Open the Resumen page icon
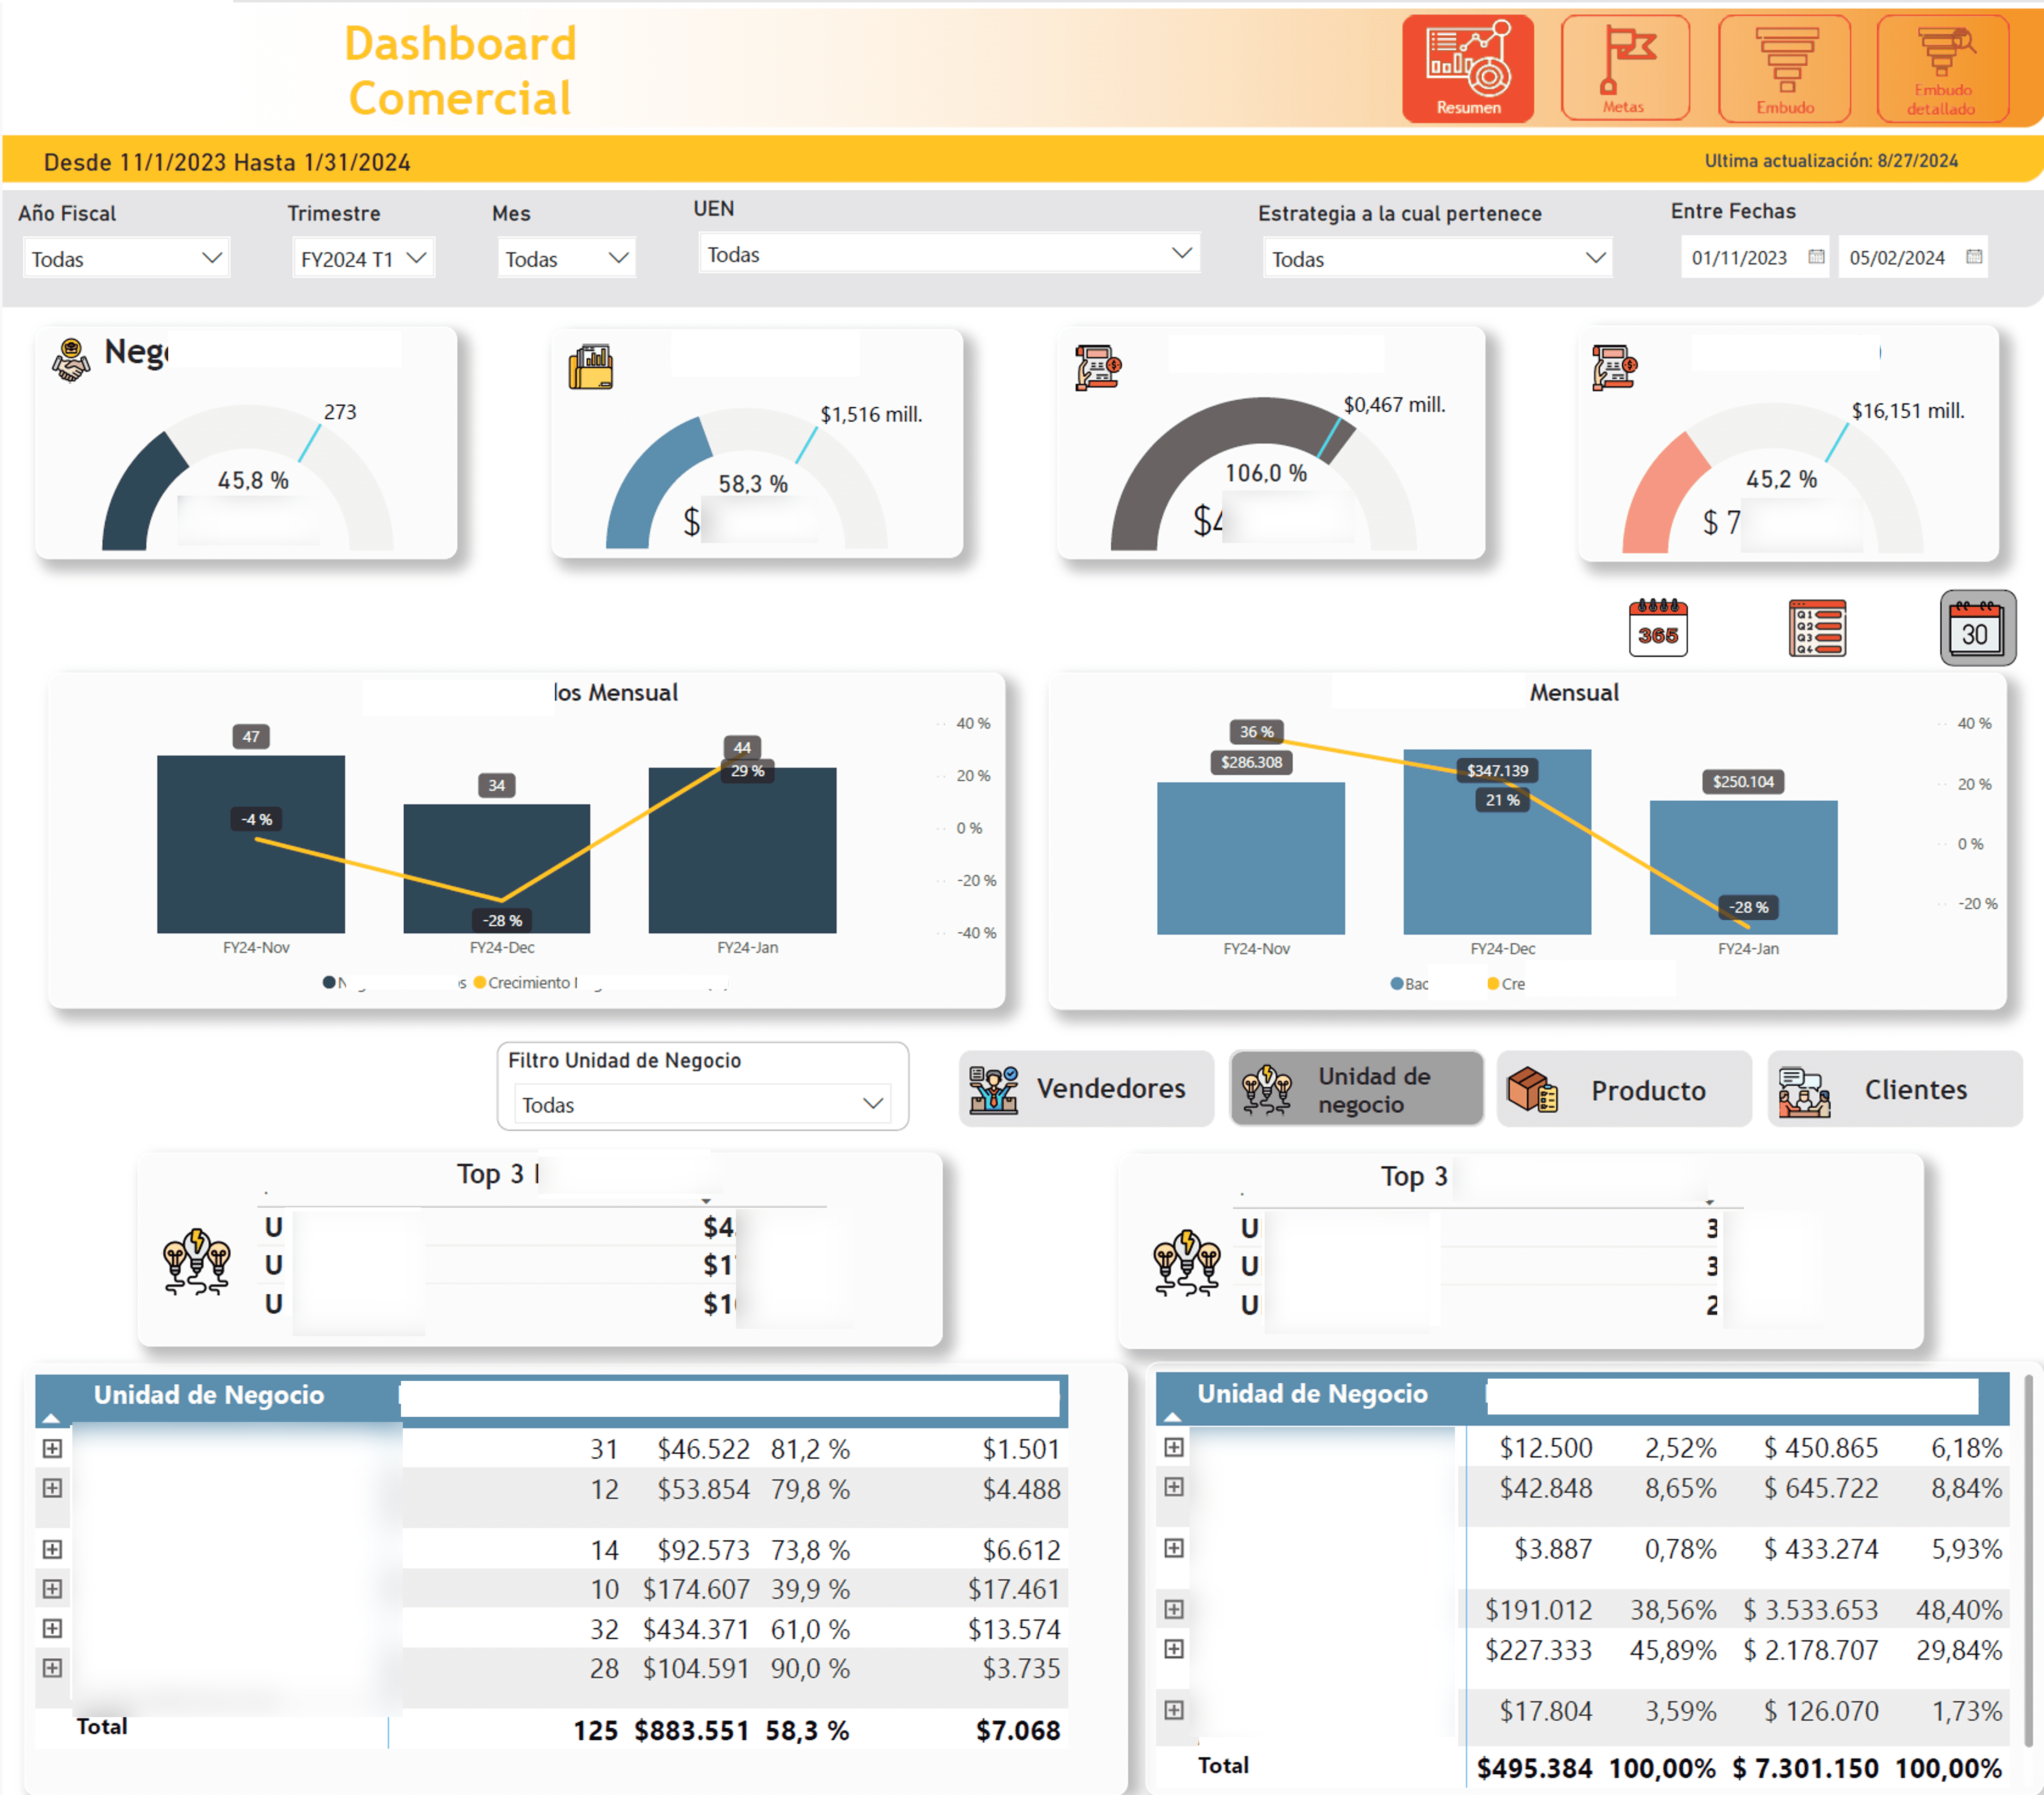2044x1795 pixels. pos(1467,68)
